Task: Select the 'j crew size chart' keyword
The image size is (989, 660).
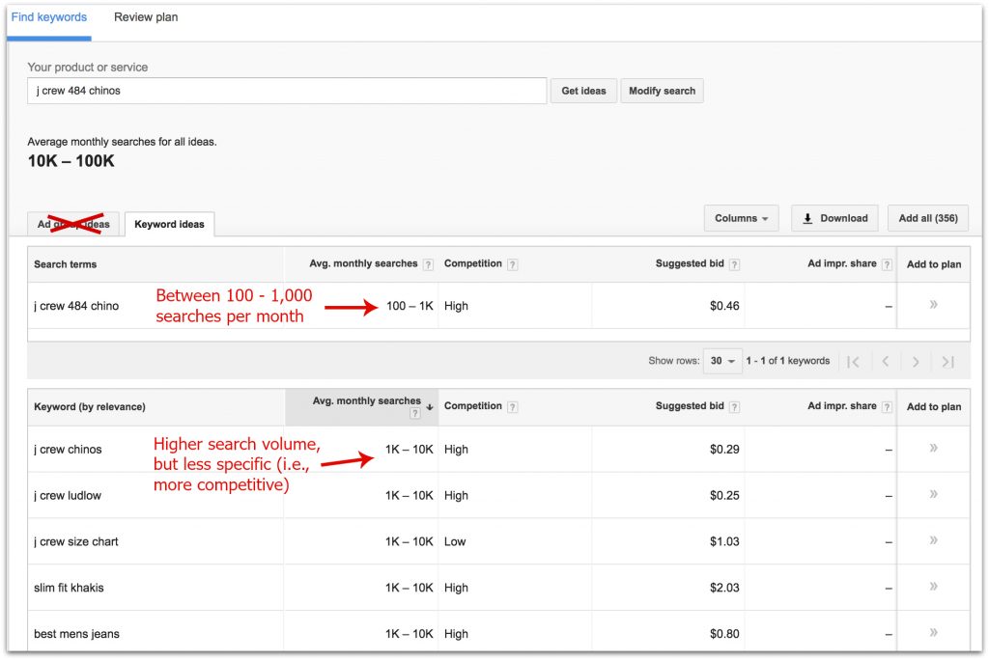Action: pos(76,541)
